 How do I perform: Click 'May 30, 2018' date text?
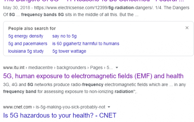point(16,8)
